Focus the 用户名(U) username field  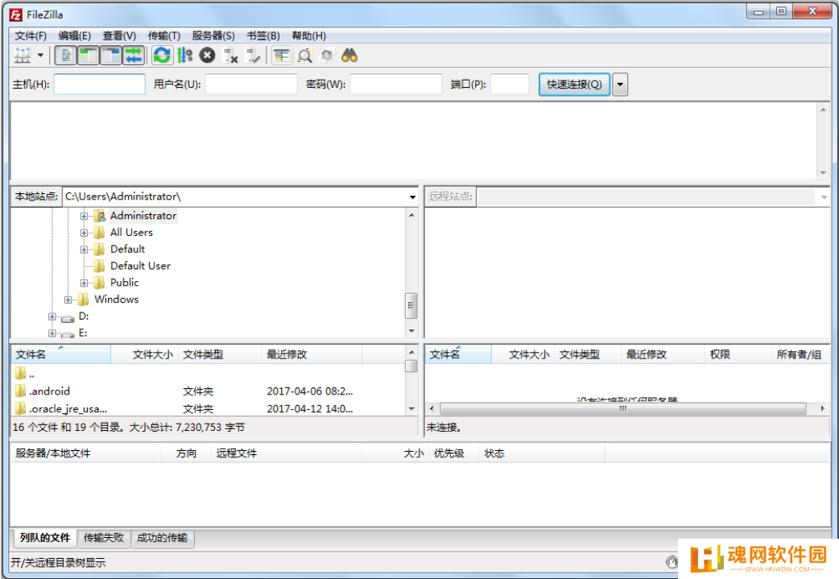click(251, 84)
